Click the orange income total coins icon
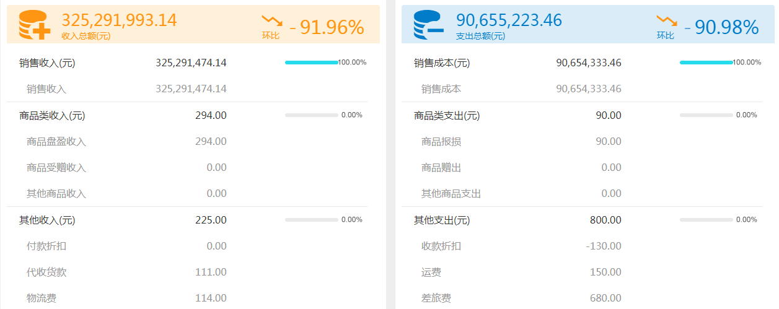This screenshot has height=309, width=779. (x=35, y=25)
